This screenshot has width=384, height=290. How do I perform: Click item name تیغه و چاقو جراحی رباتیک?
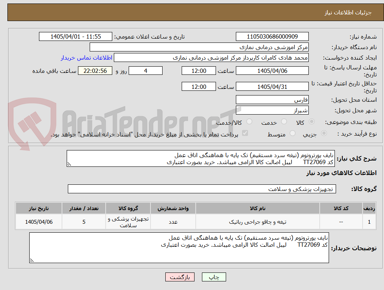257,222
